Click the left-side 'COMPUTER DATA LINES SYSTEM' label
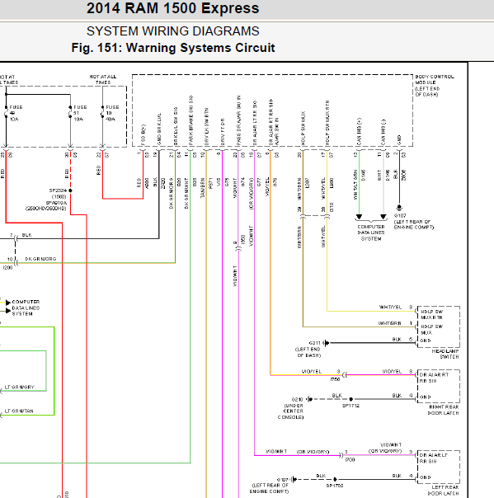494x498 pixels. click(x=26, y=308)
